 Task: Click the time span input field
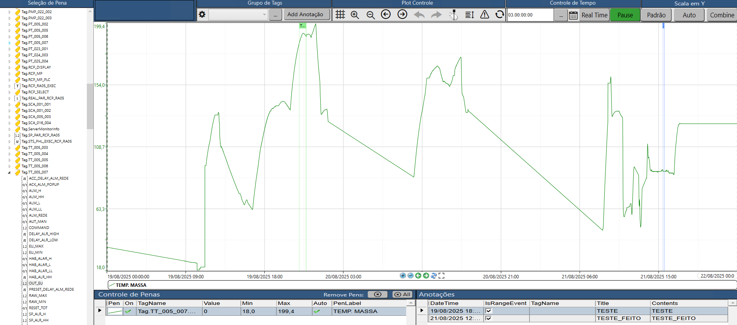pyautogui.click(x=530, y=15)
